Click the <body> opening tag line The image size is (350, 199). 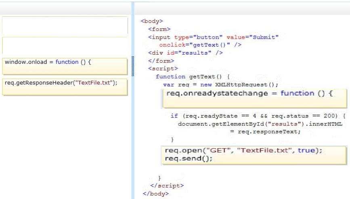click(x=152, y=21)
